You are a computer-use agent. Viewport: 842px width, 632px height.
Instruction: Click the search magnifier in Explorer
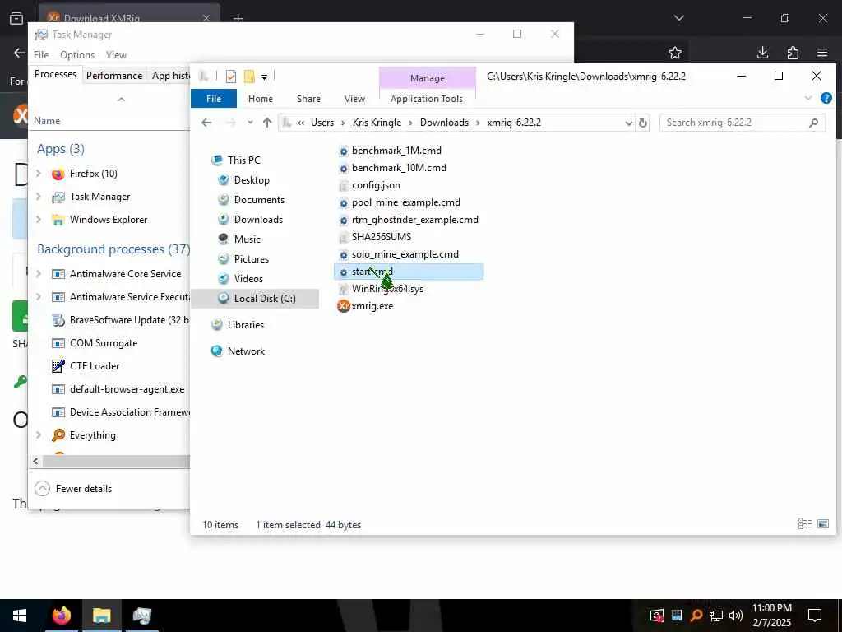point(813,123)
